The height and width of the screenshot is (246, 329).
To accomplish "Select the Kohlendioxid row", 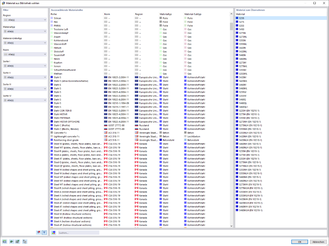I will click(x=140, y=40).
